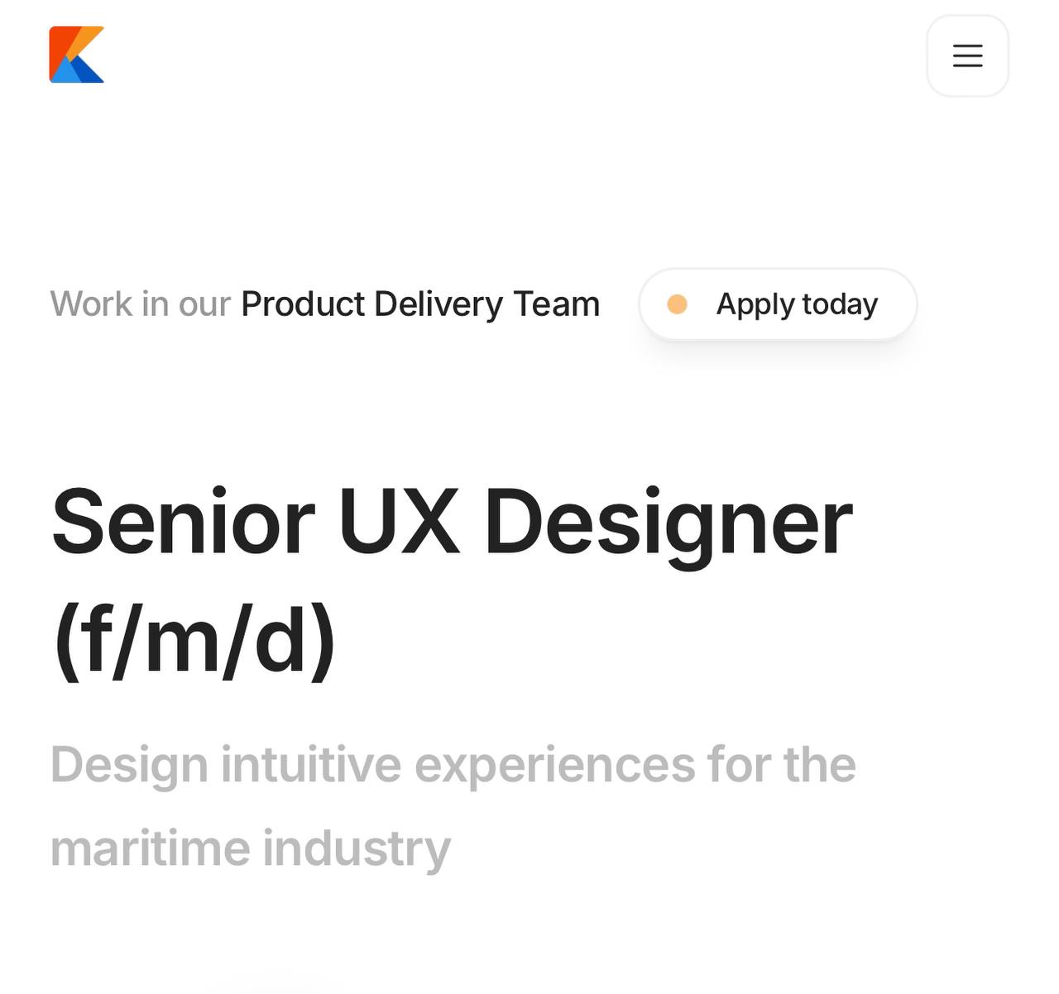Open the hamburger menu icon

(967, 55)
